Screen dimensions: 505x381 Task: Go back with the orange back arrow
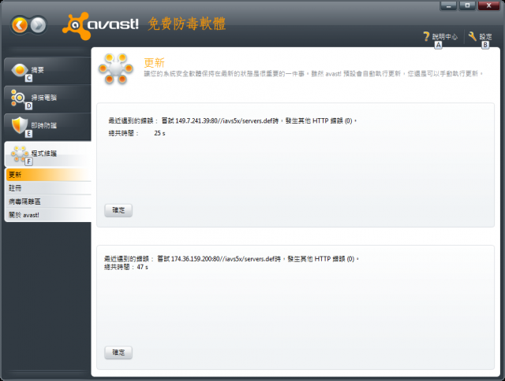tap(20, 25)
